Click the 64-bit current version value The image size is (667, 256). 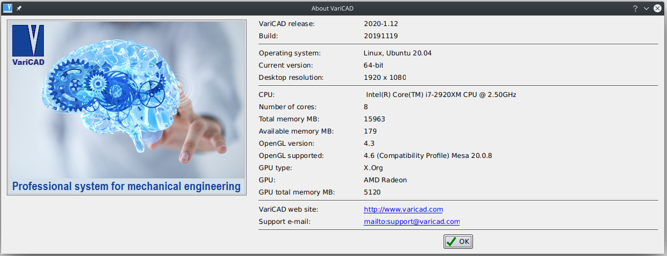375,65
